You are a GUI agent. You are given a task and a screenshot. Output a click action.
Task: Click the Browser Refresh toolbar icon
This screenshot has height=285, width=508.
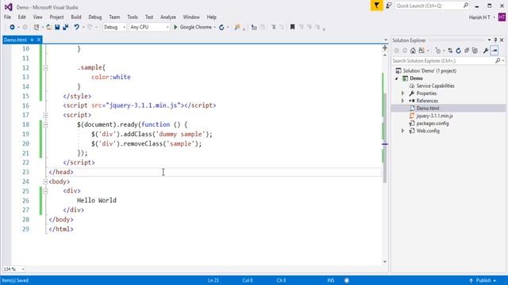point(221,27)
